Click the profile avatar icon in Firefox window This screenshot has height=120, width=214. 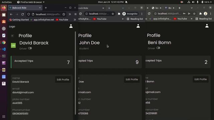(71, 26)
